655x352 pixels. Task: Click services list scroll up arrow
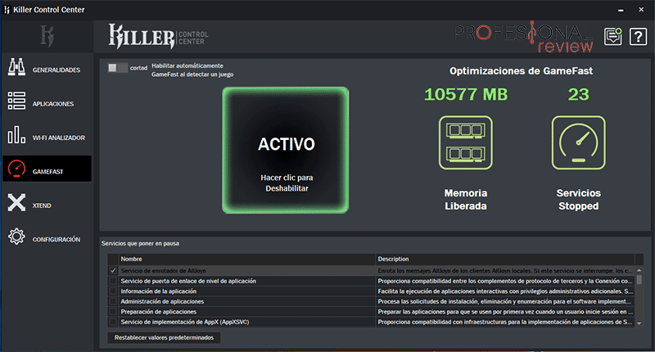[639, 271]
